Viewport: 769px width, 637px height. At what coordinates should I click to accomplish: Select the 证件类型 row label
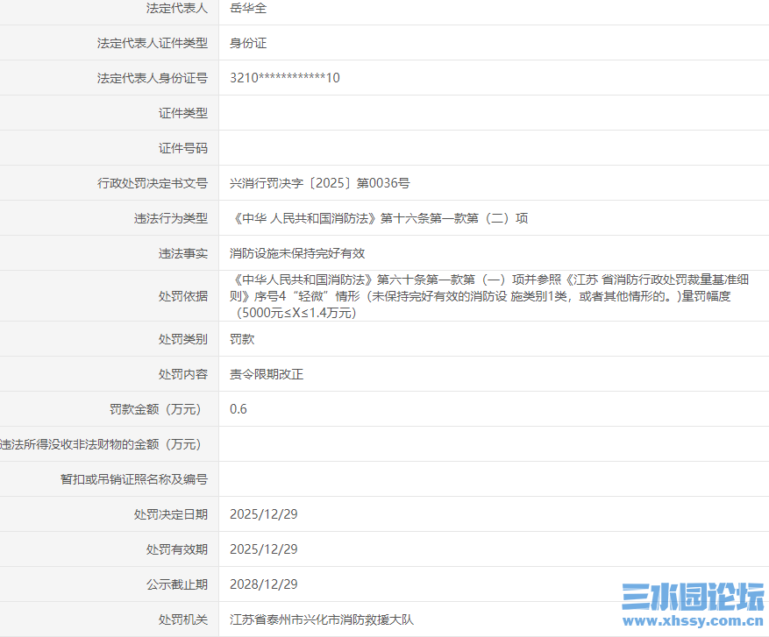[185, 112]
